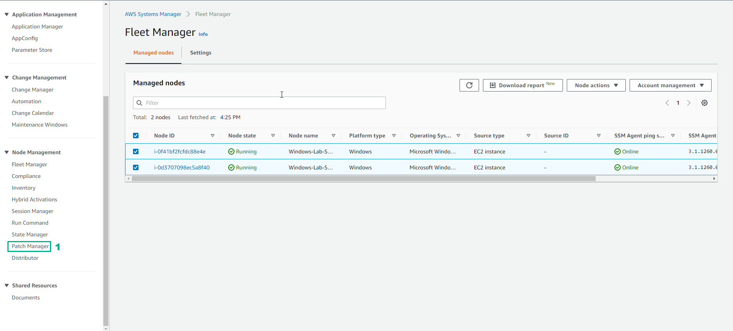This screenshot has width=733, height=331.
Task: Open Change Manager in sidebar
Action: 32,90
